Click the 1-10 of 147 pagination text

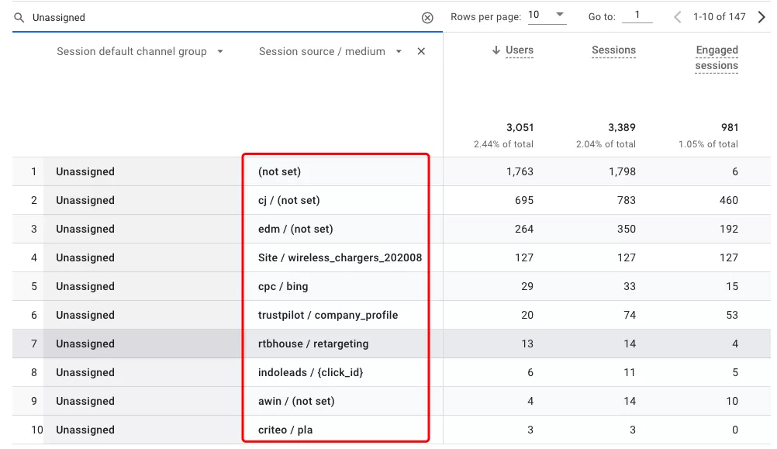click(720, 17)
